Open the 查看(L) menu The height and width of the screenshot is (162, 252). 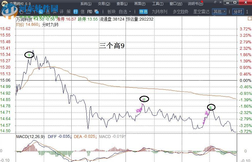(x=122, y=3)
